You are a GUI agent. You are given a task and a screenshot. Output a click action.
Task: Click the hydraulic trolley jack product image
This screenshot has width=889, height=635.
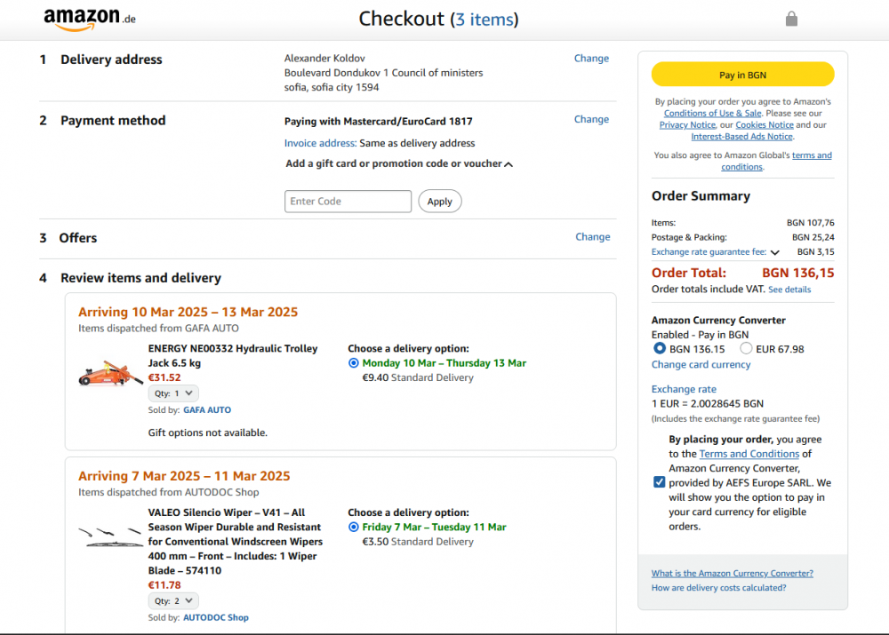point(110,373)
